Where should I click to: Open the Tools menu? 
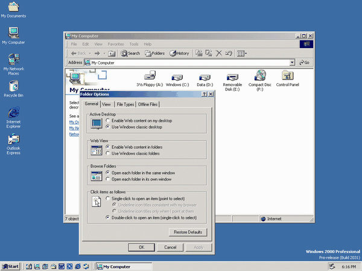134,44
